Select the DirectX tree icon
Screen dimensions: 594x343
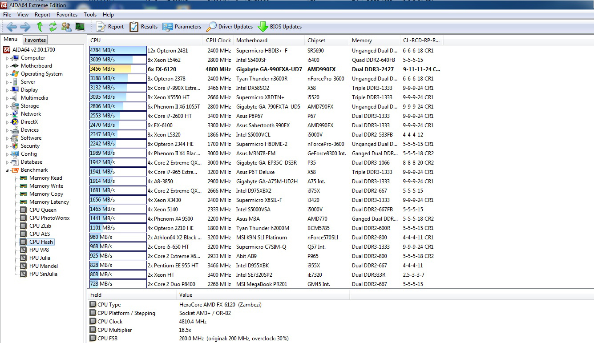[15, 122]
